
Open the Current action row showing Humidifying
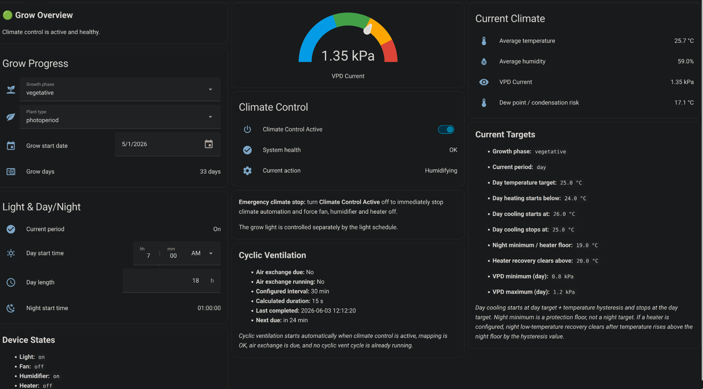[348, 170]
